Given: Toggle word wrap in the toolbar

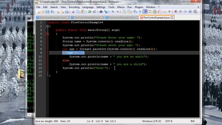Looking at the screenshot, I should click(135, 12).
